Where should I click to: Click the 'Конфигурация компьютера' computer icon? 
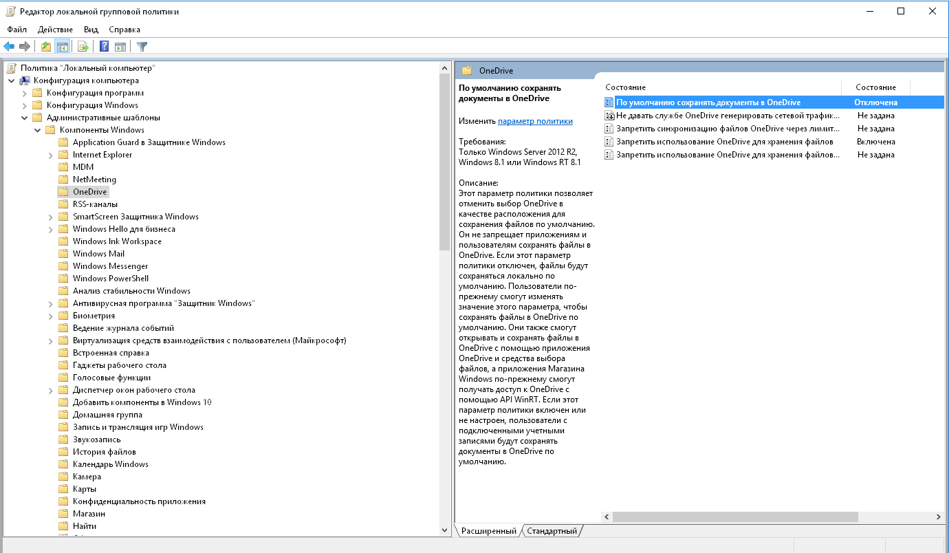coord(25,80)
